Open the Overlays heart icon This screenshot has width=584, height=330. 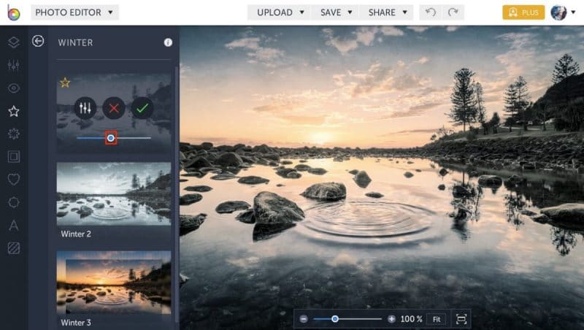[13, 180]
